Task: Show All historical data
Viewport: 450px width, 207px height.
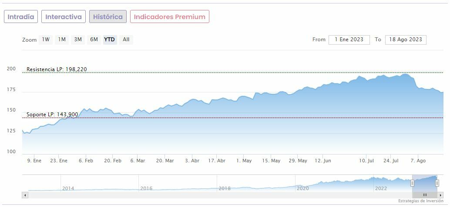Action: [x=126, y=39]
